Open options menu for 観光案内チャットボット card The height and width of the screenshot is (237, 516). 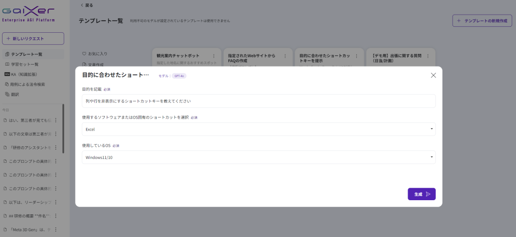[214, 55]
